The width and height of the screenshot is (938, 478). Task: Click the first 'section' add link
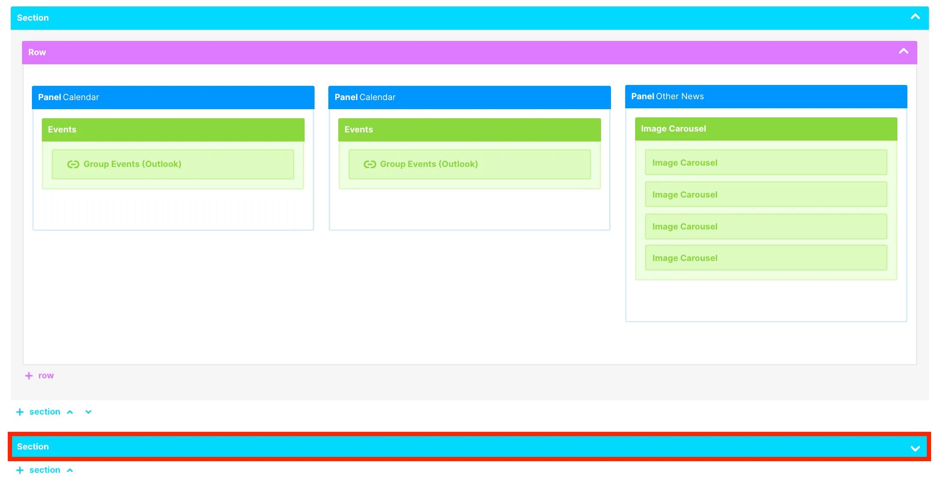click(x=44, y=412)
